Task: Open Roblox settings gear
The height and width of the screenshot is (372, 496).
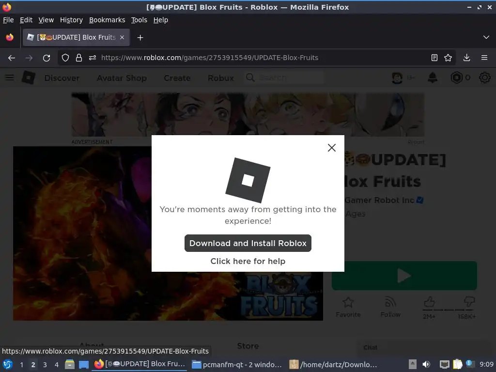Action: (484, 78)
